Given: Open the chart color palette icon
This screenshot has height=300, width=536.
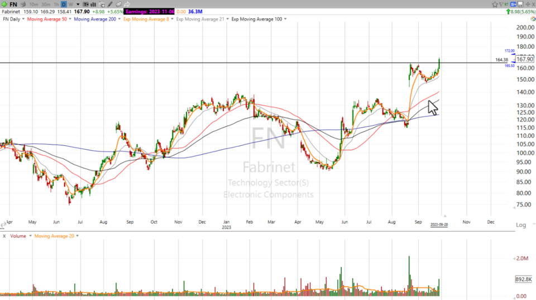Looking at the screenshot, I should (533, 19).
